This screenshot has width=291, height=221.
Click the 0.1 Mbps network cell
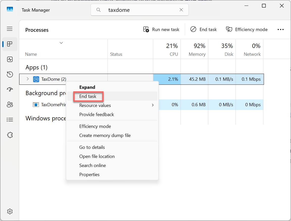(249, 79)
